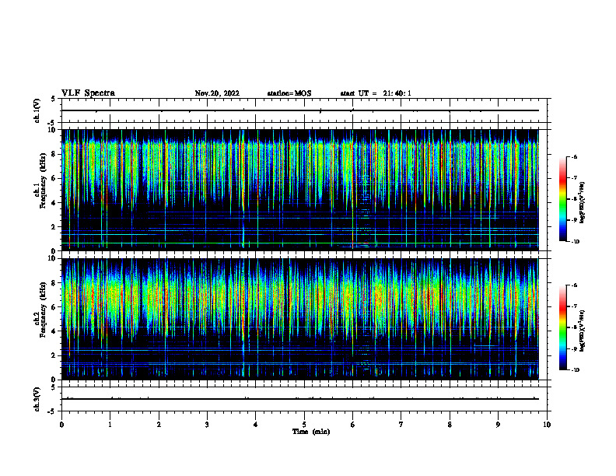Click tick label '0' on time axis
Viewport: 616px width, 476px height.
(61, 425)
